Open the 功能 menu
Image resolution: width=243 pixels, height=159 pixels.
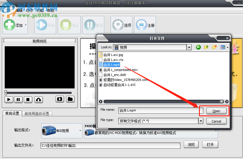click(x=40, y=10)
